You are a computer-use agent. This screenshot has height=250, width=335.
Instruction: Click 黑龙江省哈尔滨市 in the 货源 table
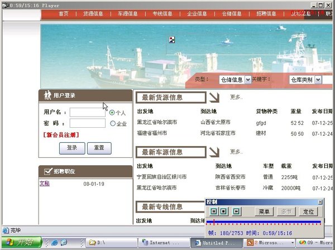(x=157, y=122)
